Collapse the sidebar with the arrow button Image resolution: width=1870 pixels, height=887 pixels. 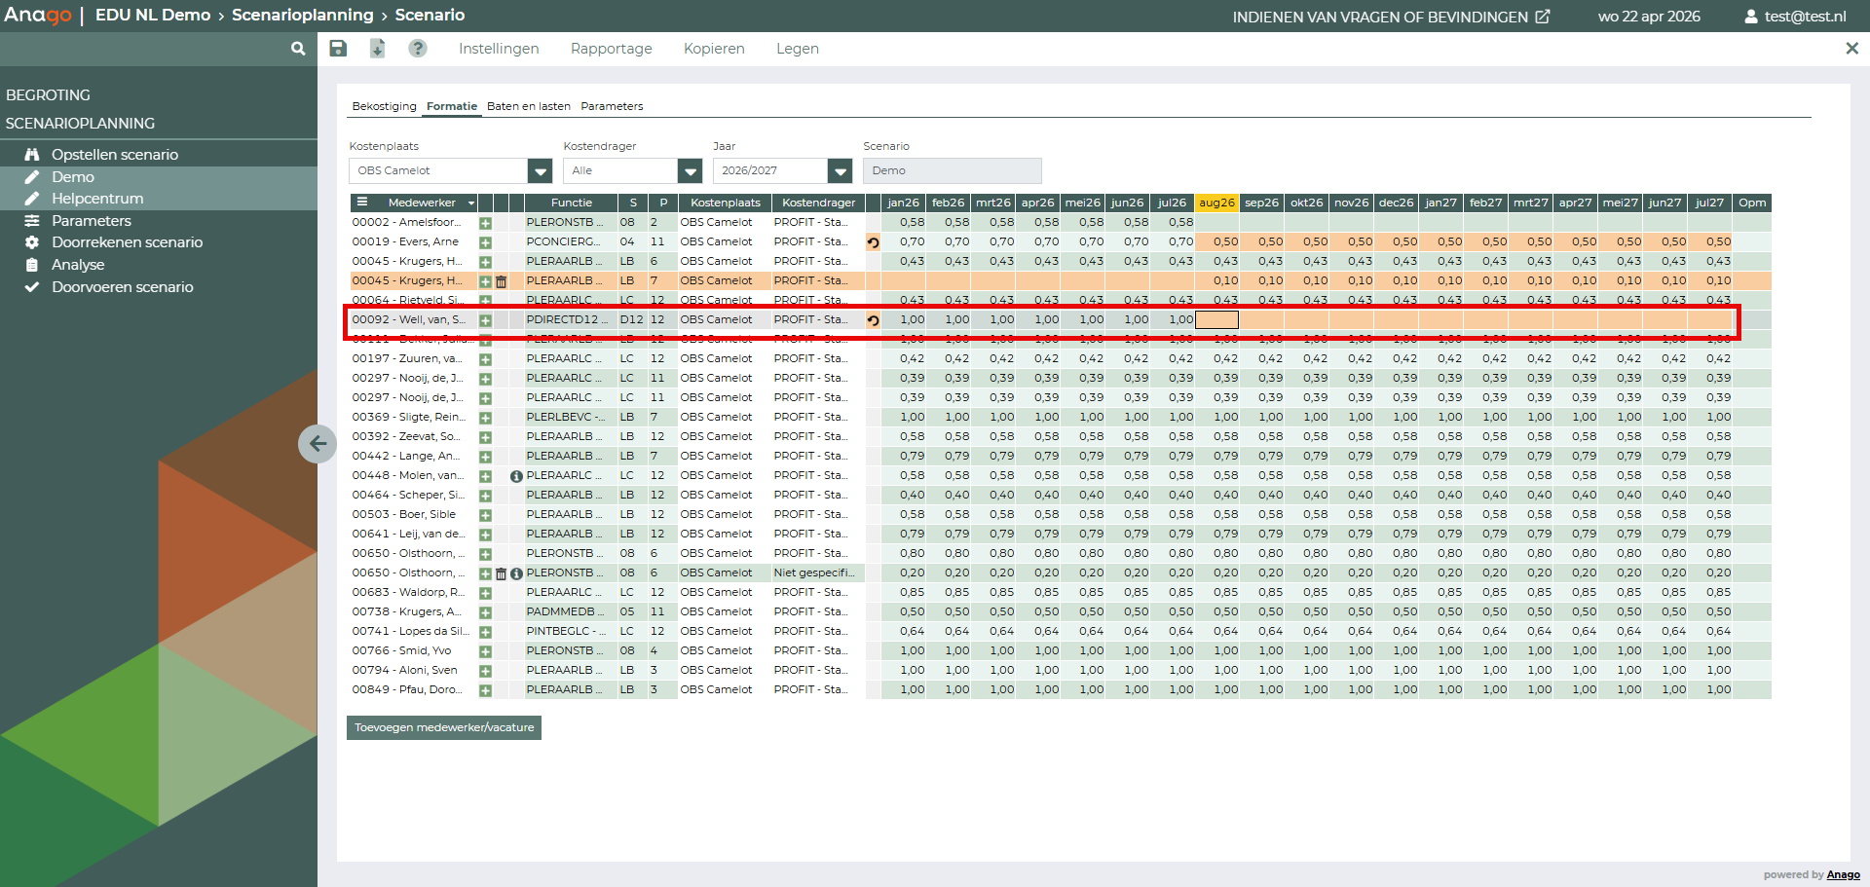pyautogui.click(x=318, y=444)
